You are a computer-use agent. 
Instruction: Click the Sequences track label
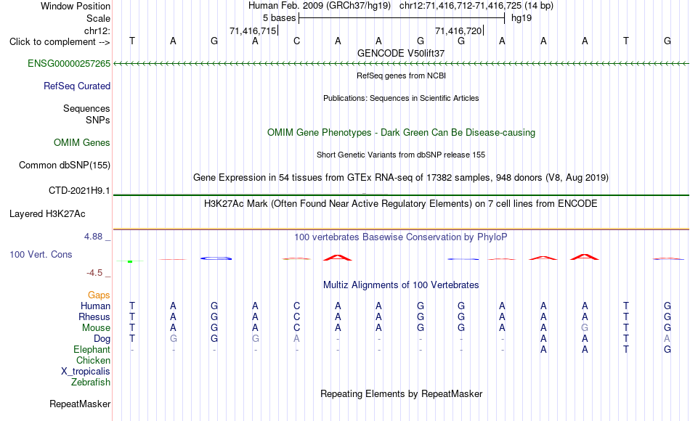point(86,109)
